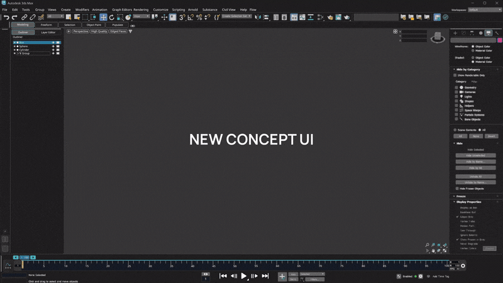Click the Edged Faces viewport label

[118, 31]
